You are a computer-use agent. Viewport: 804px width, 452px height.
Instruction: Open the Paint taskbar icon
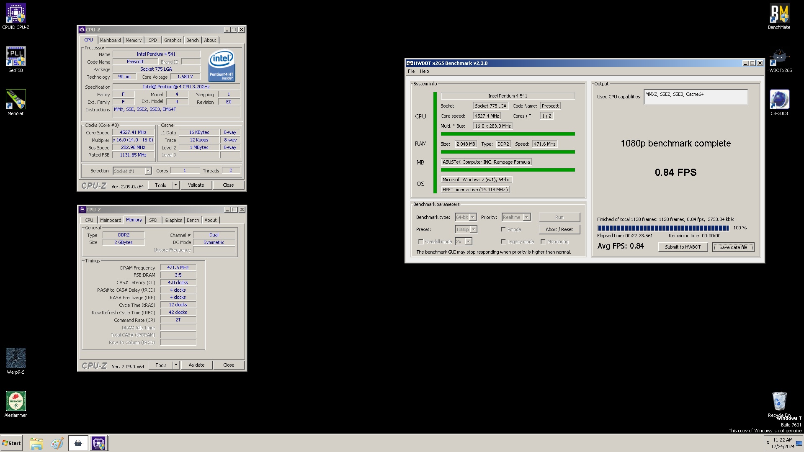point(57,443)
